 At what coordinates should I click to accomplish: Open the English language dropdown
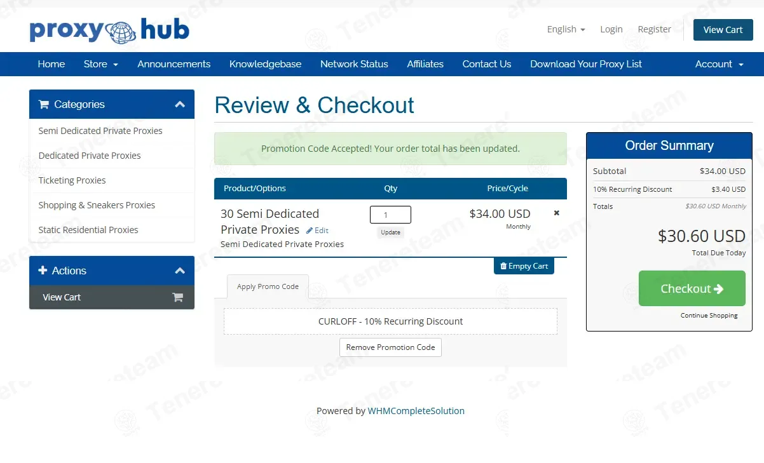[x=566, y=29]
